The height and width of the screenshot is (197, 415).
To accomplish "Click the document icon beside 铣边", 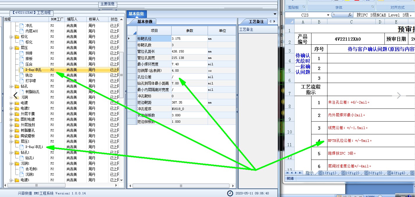I will (21, 75).
